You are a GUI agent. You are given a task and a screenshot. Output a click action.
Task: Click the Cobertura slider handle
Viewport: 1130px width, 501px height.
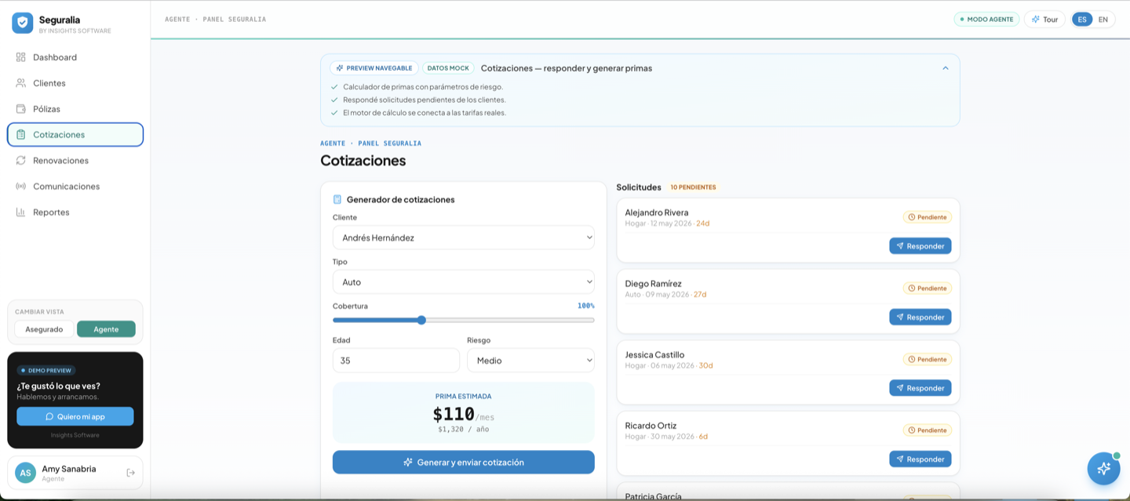point(421,320)
